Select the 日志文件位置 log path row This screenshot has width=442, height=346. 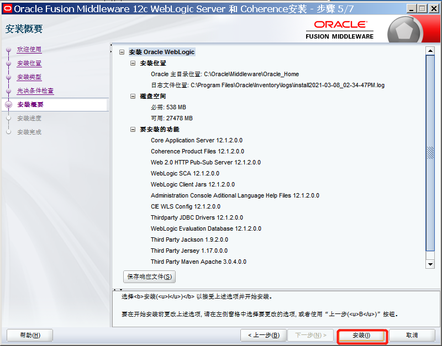point(268,85)
